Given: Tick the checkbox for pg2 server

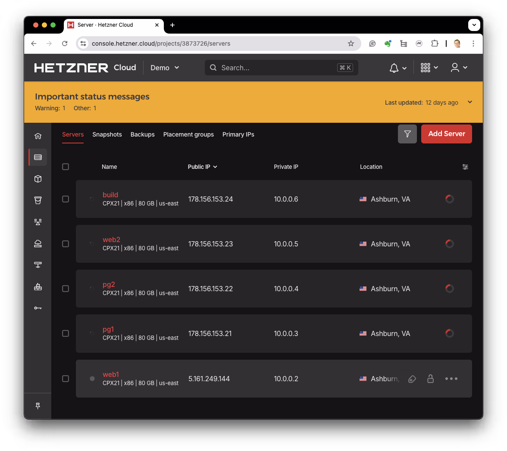Looking at the screenshot, I should 66,289.
